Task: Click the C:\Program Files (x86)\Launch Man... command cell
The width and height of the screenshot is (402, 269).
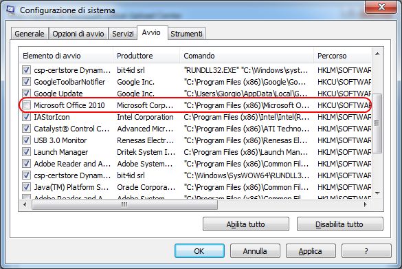Action: click(x=246, y=152)
